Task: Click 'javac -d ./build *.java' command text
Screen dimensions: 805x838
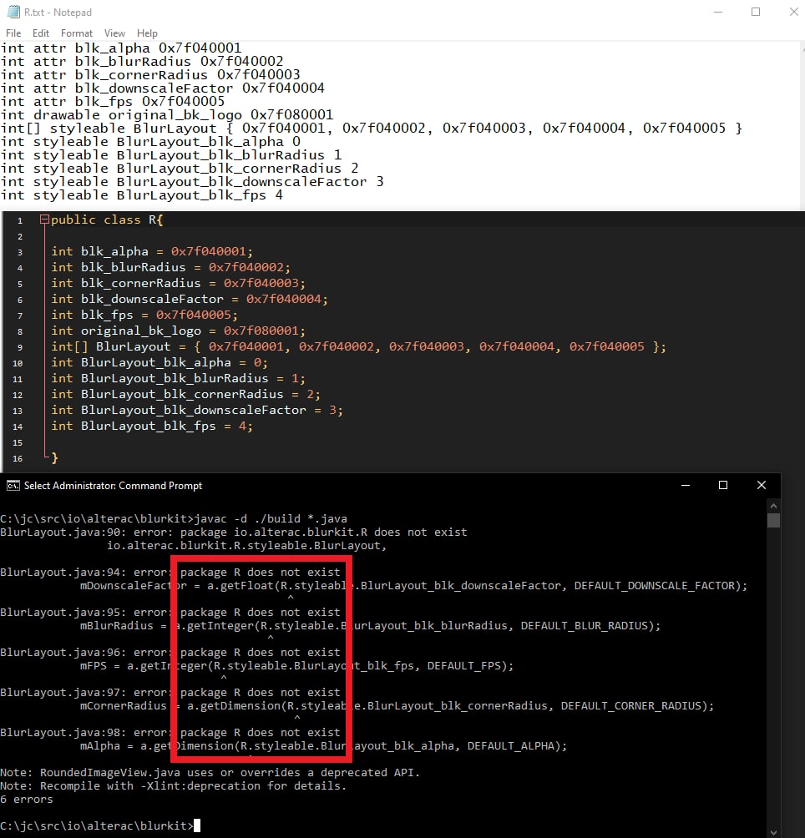Action: coord(271,518)
